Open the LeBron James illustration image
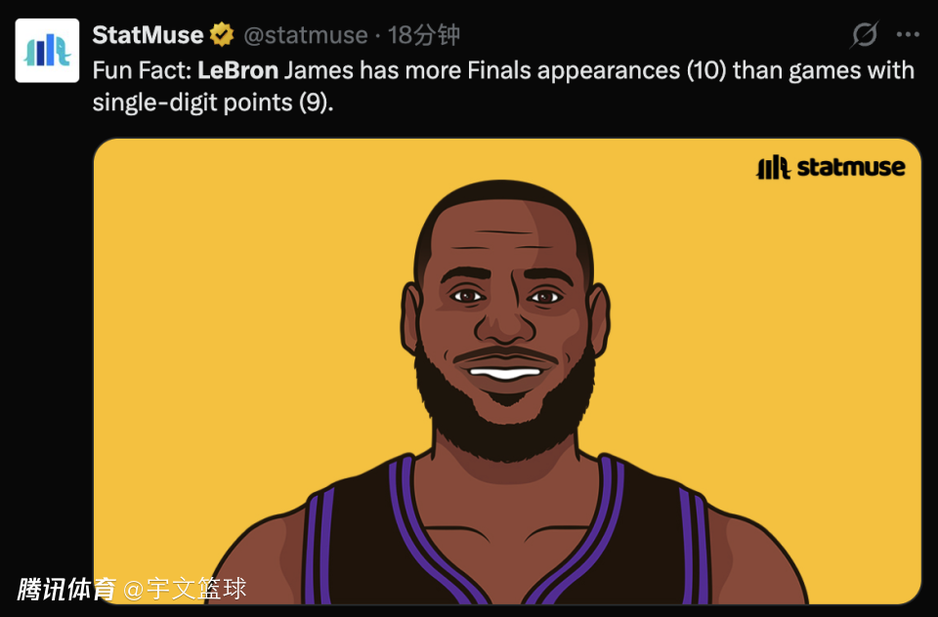The width and height of the screenshot is (938, 617). [x=506, y=371]
